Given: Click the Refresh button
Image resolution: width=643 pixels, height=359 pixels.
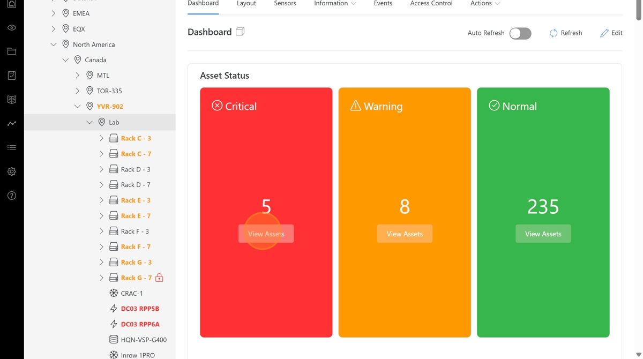Looking at the screenshot, I should tap(566, 33).
